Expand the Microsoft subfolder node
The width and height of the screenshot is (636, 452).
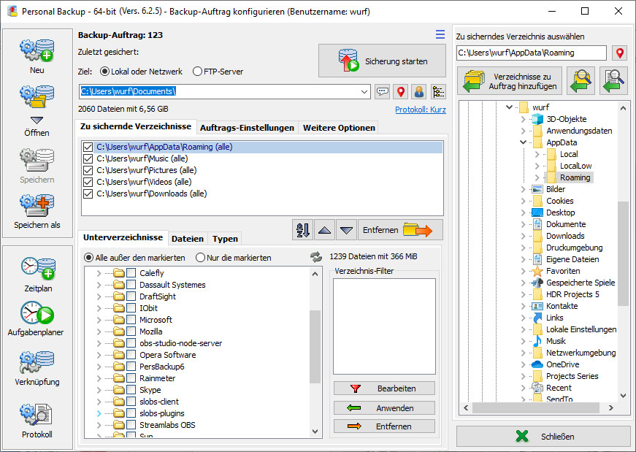click(99, 320)
